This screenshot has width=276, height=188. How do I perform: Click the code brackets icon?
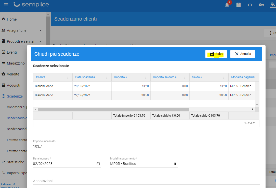[250, 5]
